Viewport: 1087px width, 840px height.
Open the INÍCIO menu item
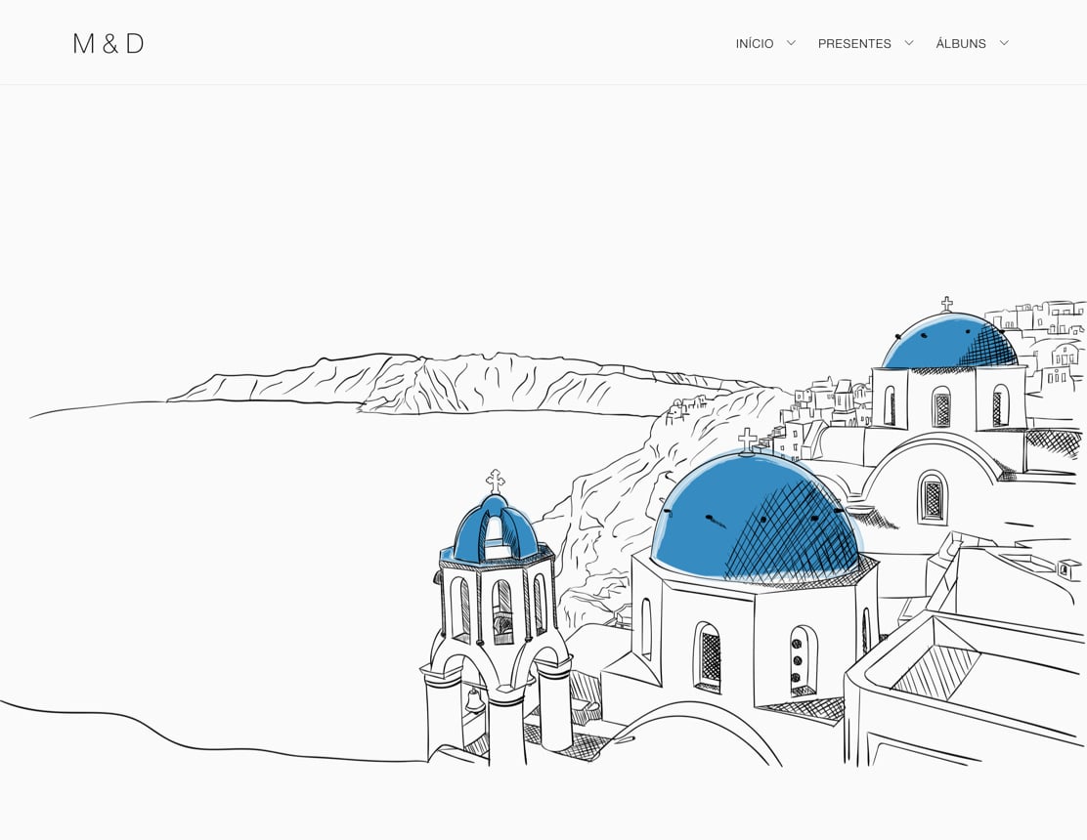(x=754, y=43)
